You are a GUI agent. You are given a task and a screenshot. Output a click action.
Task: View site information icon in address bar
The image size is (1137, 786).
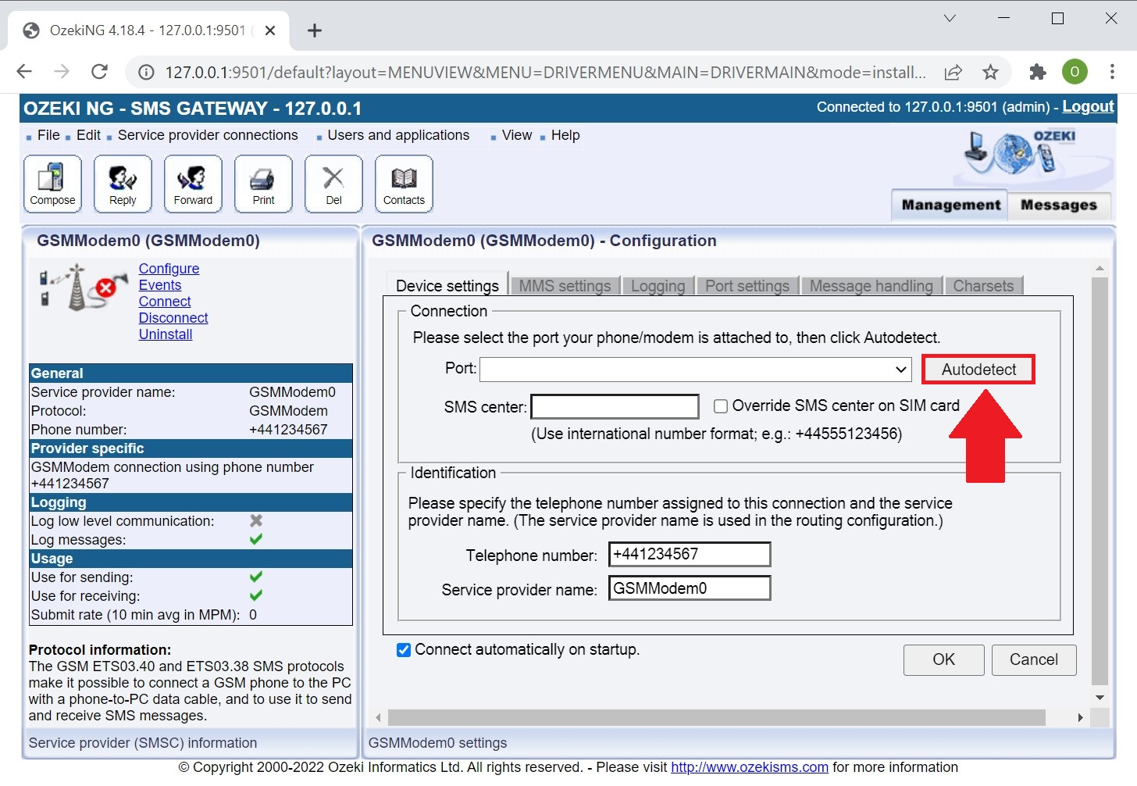click(146, 73)
